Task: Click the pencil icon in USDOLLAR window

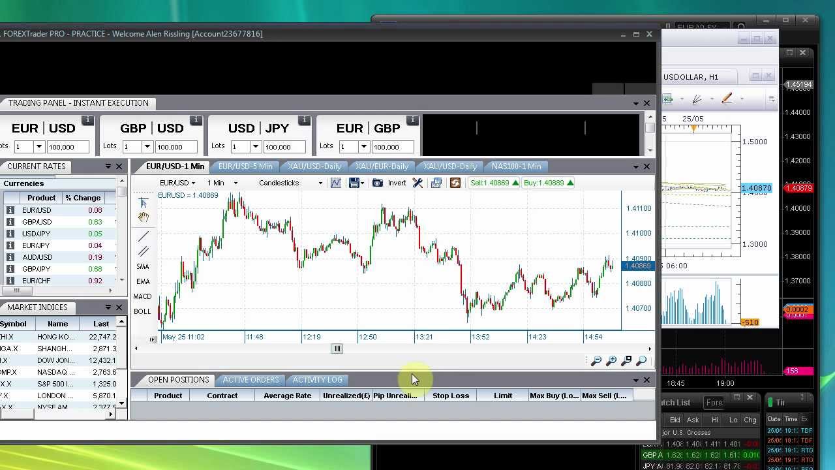Action: pyautogui.click(x=727, y=99)
